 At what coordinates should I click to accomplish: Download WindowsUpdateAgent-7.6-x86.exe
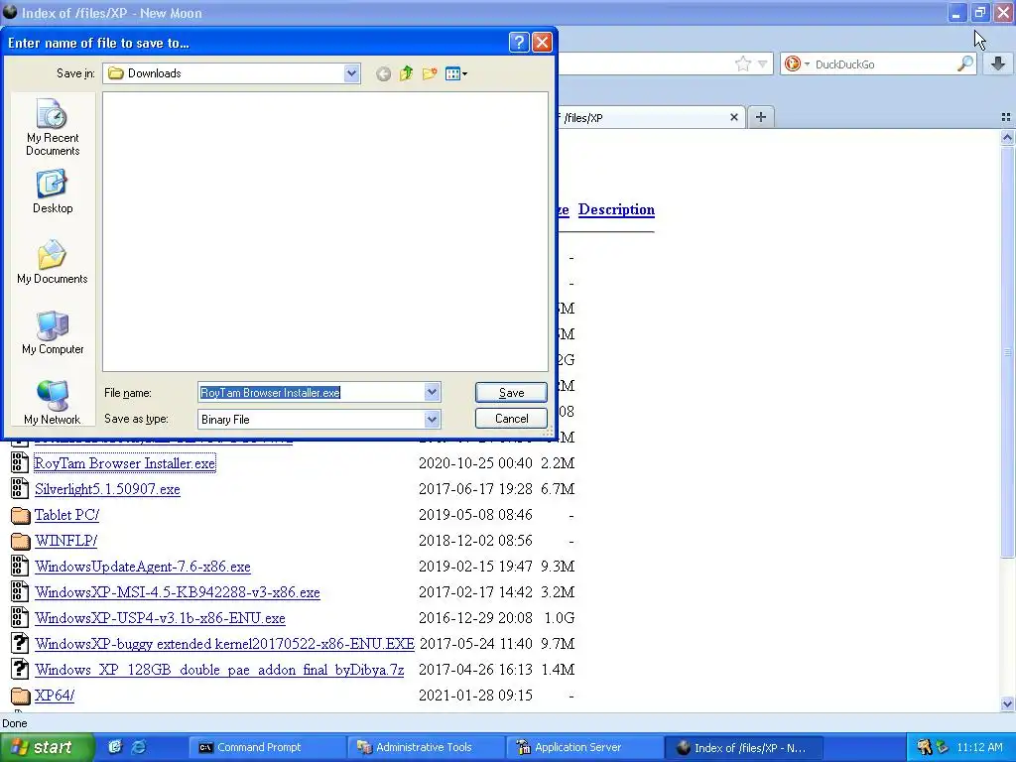click(x=143, y=567)
